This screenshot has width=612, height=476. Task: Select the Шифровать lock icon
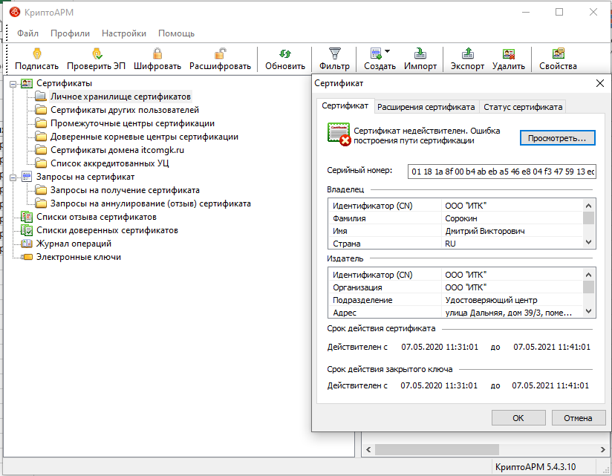tap(157, 53)
